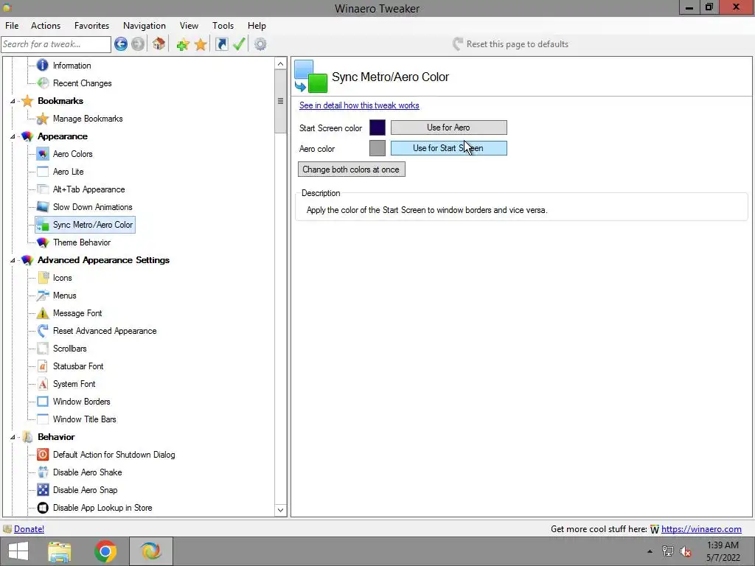The width and height of the screenshot is (755, 566).
Task: Open the Bookmarks gold star toolbar icon
Action: tap(201, 44)
